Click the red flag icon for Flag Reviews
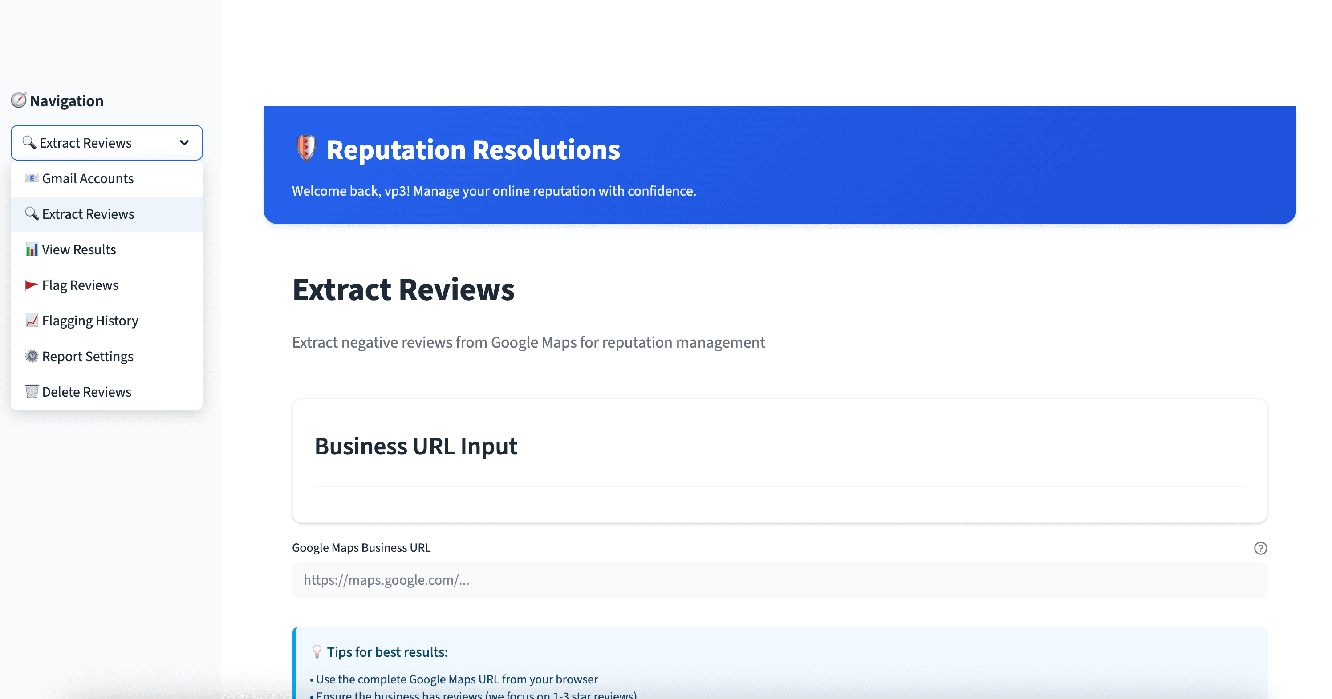Image resolution: width=1332 pixels, height=699 pixels. point(32,285)
